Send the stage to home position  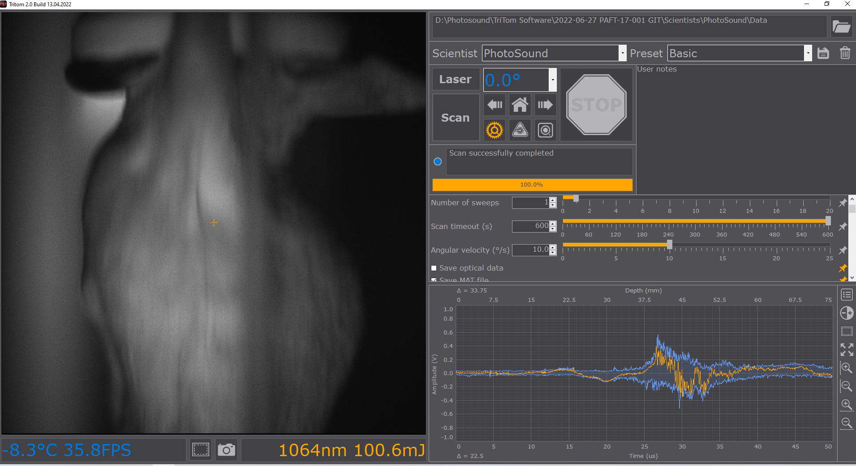tap(520, 105)
